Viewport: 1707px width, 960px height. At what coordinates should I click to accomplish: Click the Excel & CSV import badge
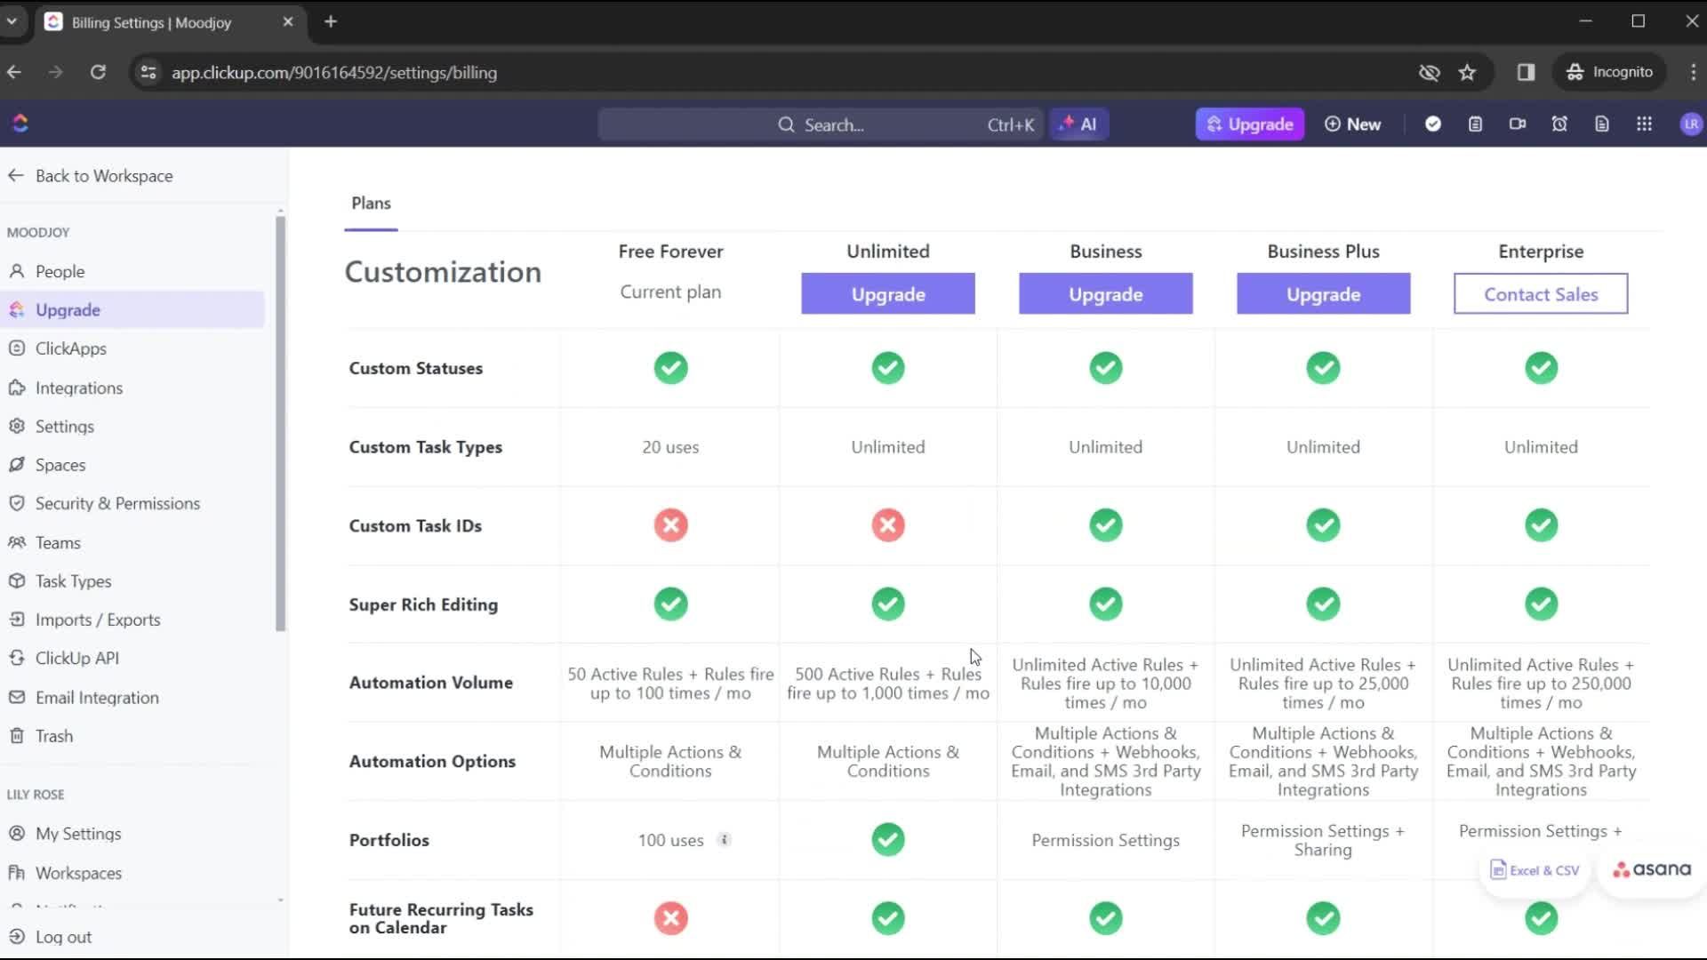1535,870
